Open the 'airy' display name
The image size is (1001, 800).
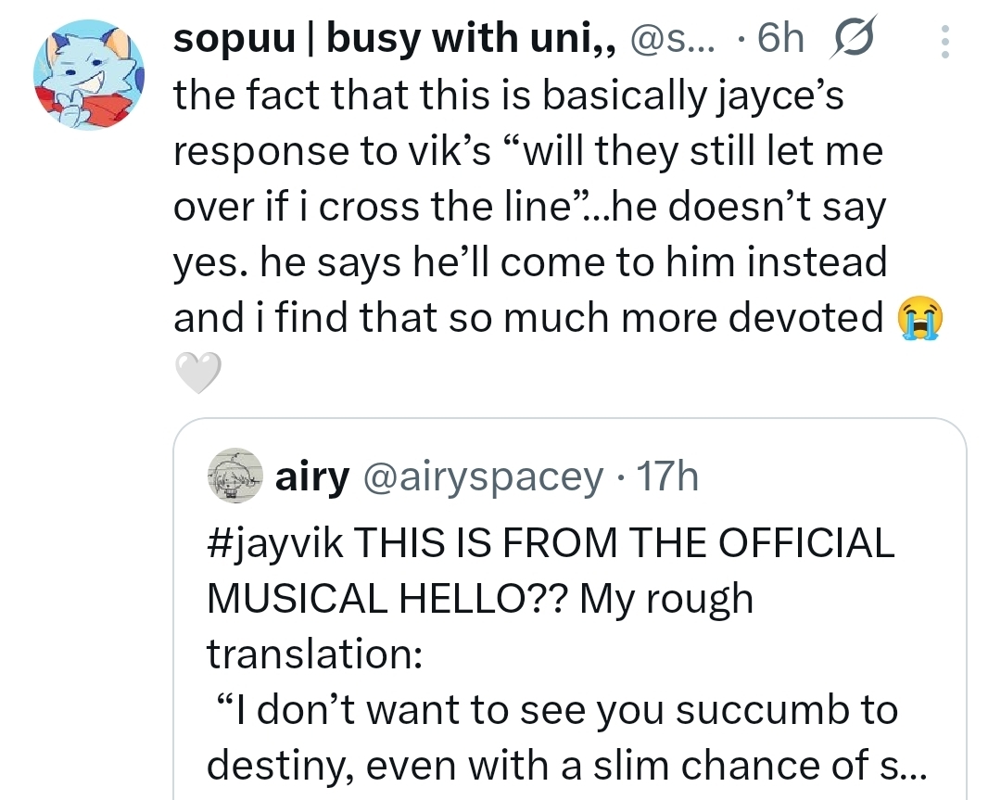tap(312, 477)
